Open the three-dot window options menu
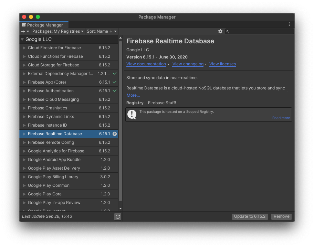 click(289, 24)
